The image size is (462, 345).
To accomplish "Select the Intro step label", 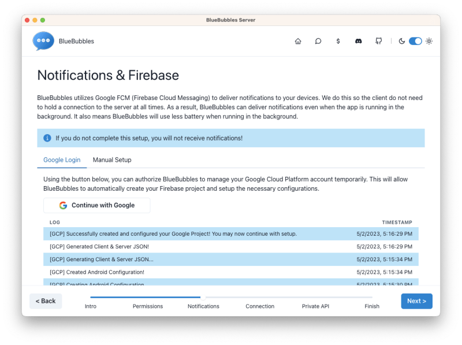I will [91, 306].
